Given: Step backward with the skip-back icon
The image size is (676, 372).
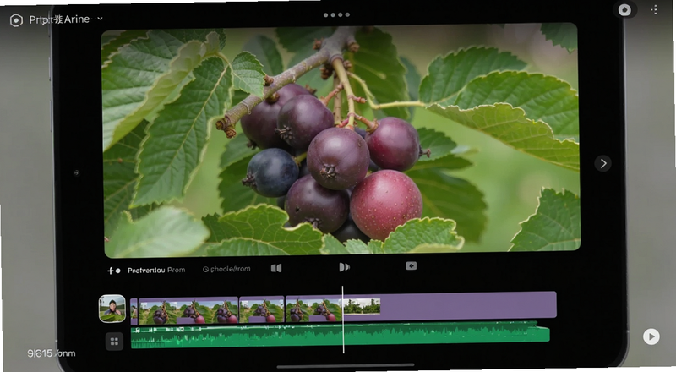Looking at the screenshot, I should pyautogui.click(x=276, y=268).
